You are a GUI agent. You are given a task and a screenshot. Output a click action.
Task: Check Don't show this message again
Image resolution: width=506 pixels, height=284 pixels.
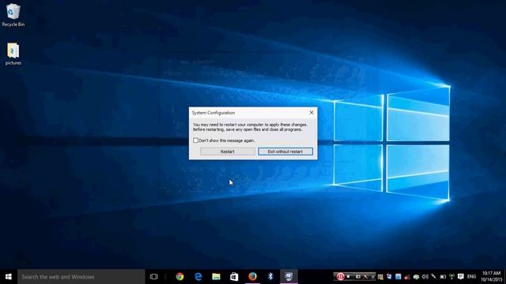pyautogui.click(x=195, y=140)
